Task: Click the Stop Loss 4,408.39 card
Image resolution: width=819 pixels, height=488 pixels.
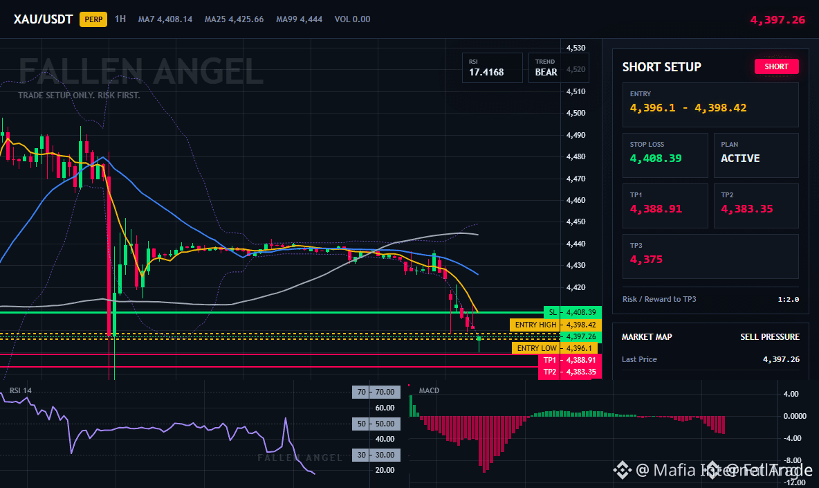Action: point(665,155)
